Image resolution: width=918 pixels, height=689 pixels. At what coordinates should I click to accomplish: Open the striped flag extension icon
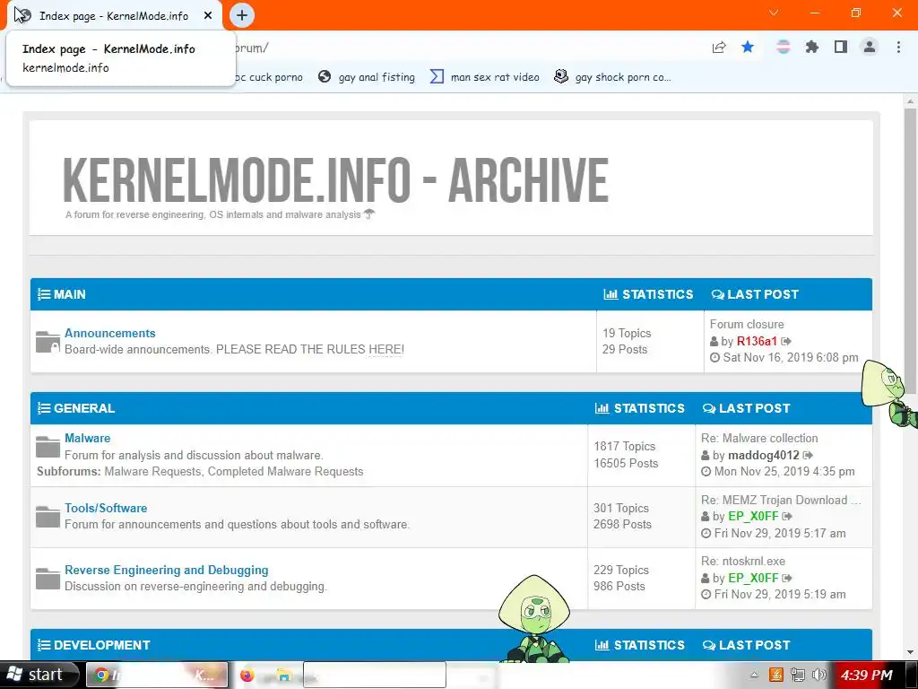coord(783,47)
